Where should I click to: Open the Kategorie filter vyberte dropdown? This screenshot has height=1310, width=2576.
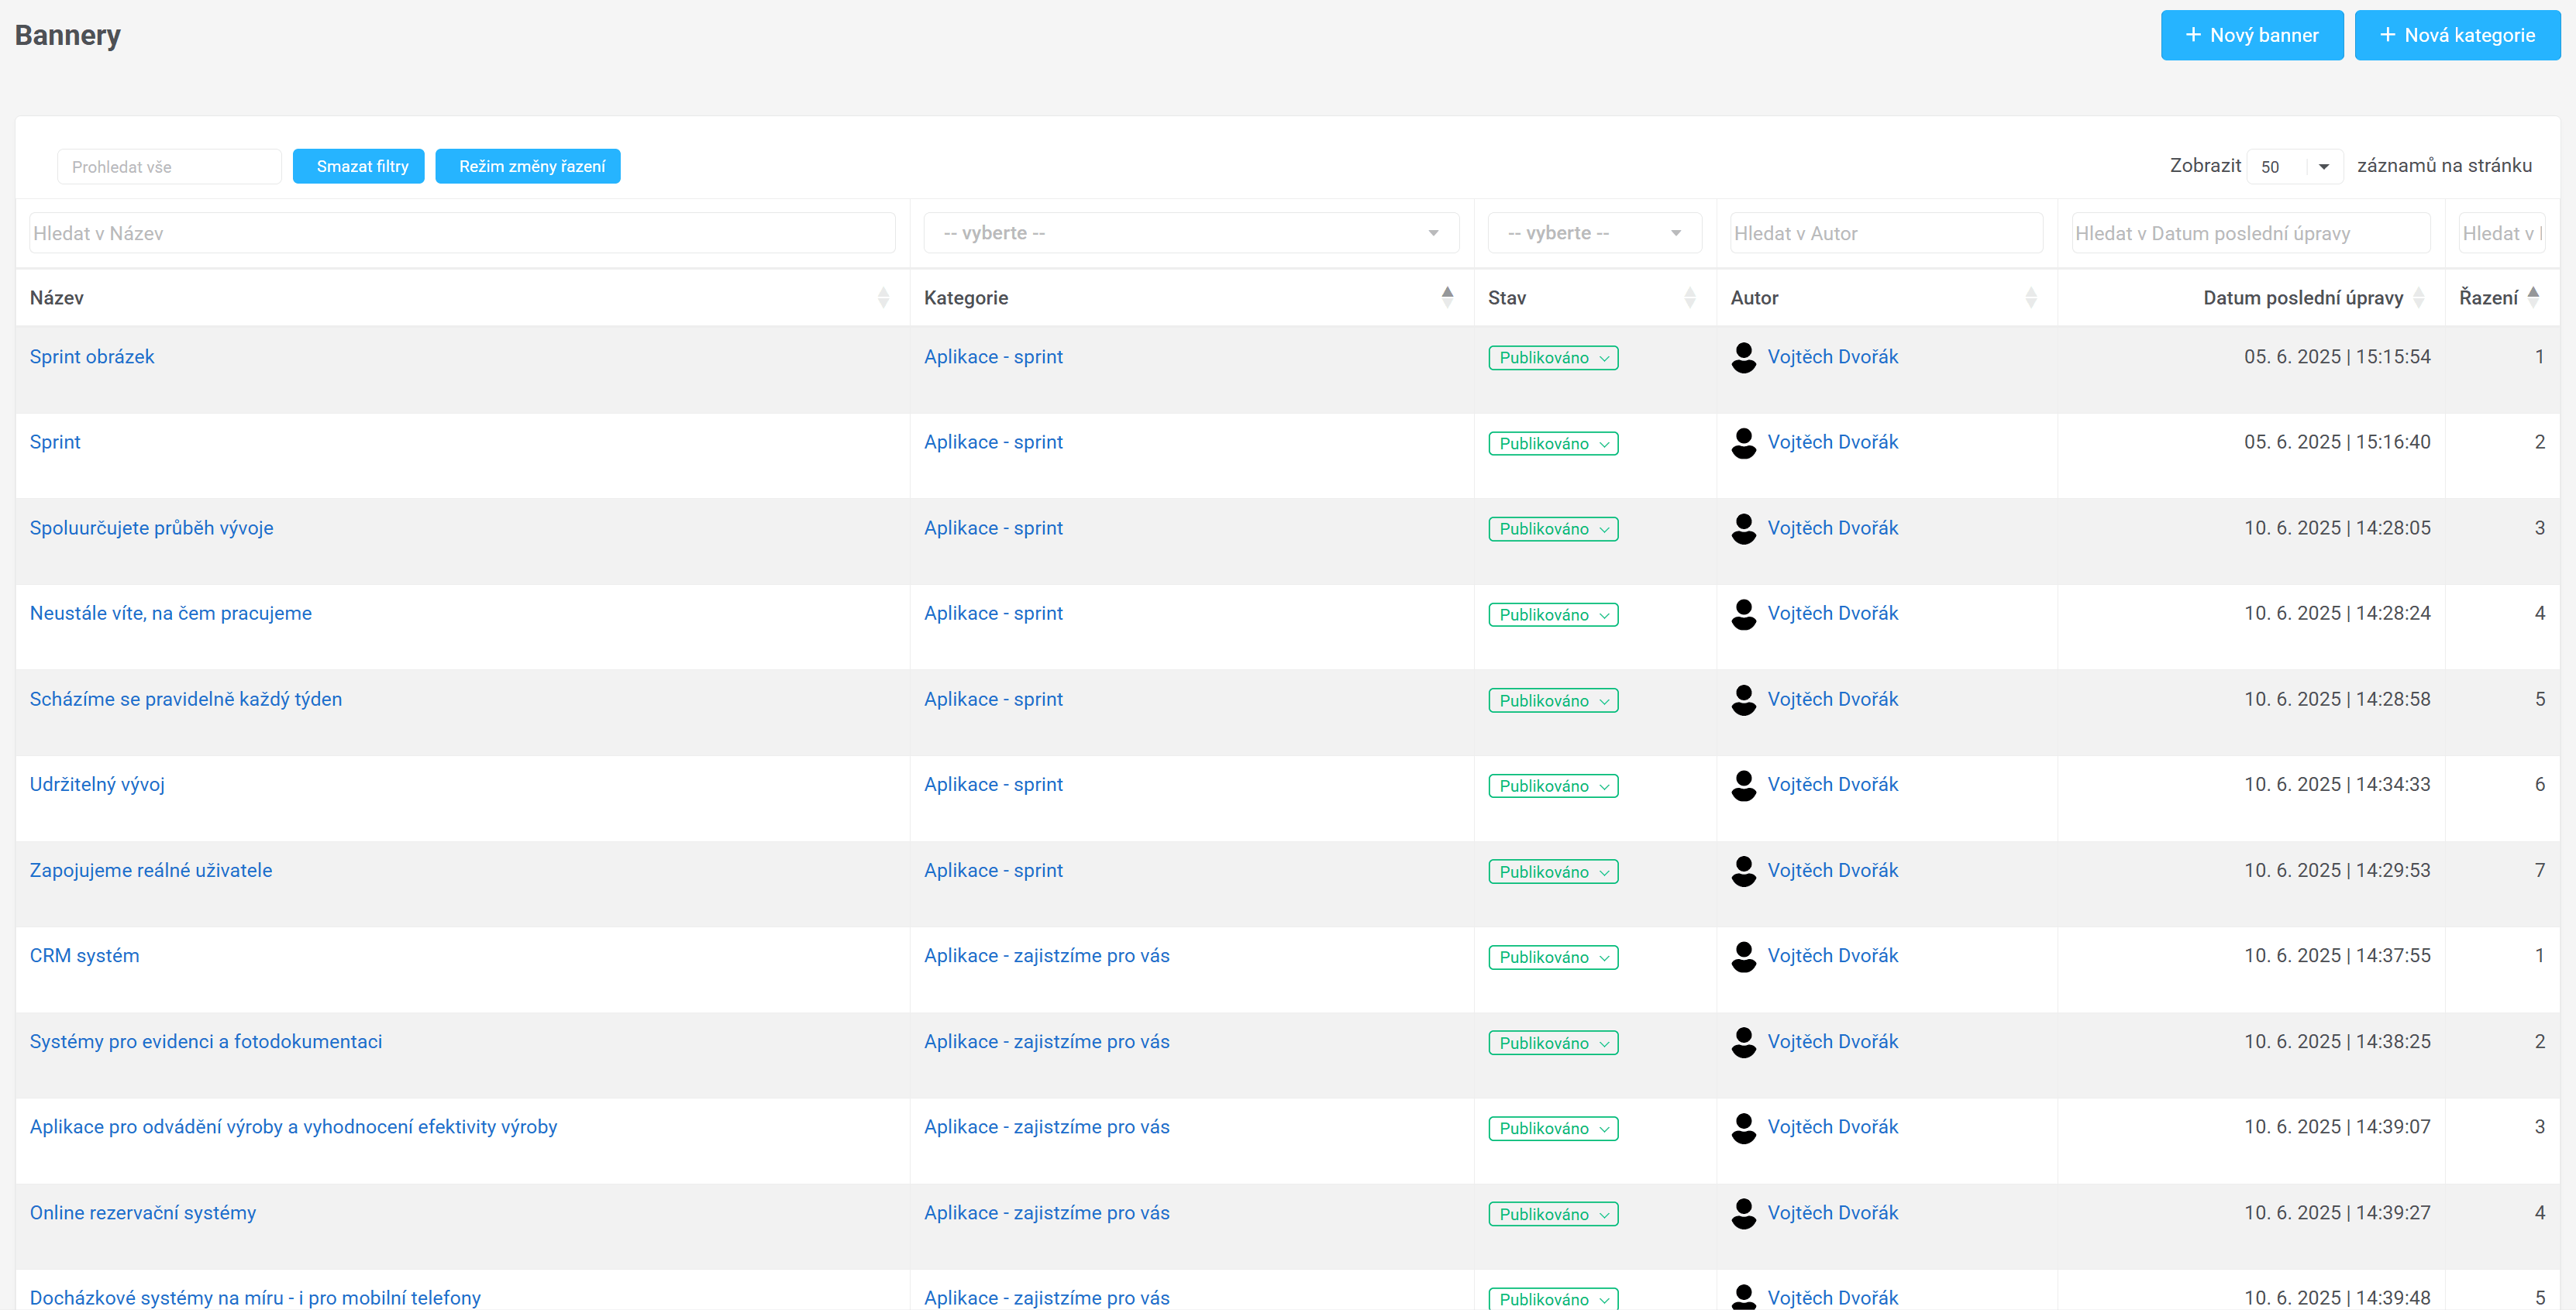pos(1190,233)
